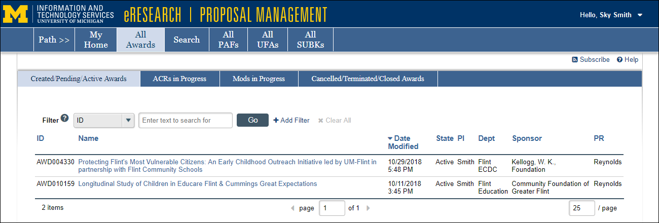
Task: Sort the table by the Sponsor column
Action: tap(527, 138)
